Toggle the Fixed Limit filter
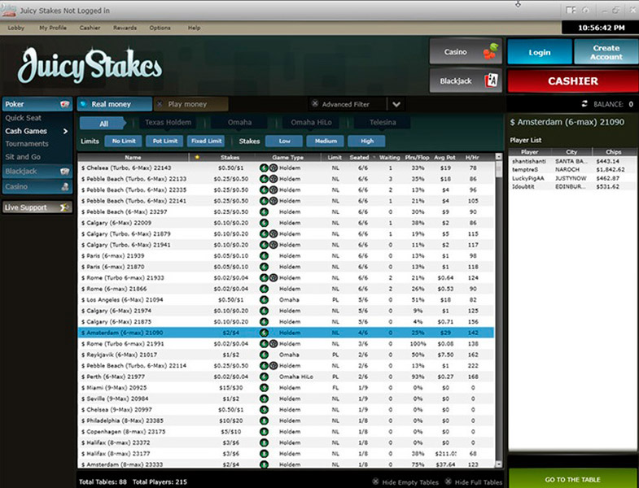The width and height of the screenshot is (639, 488). pyautogui.click(x=206, y=141)
